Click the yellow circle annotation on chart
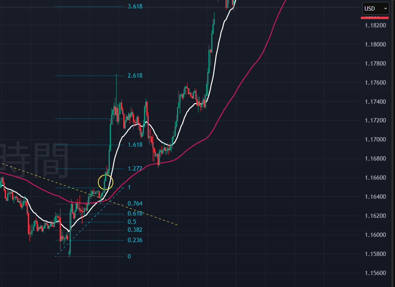This screenshot has height=287, width=395. click(105, 182)
